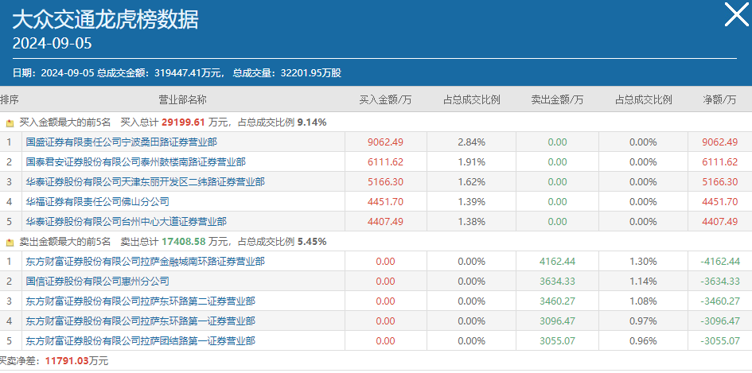Open 东方财富证券股份有限公司拉萨东环路第一证券营业部 link

click(x=141, y=321)
